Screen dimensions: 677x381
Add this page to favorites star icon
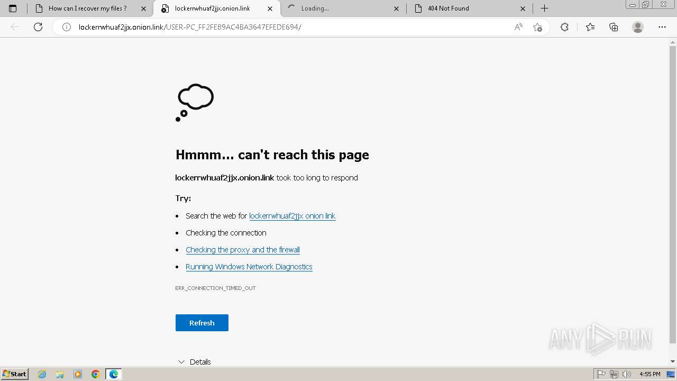coord(538,27)
